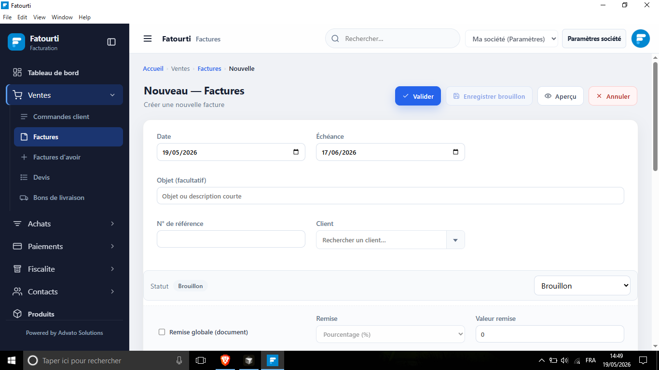The image size is (659, 370).
Task: Open the user avatar in the top right
Action: [641, 39]
